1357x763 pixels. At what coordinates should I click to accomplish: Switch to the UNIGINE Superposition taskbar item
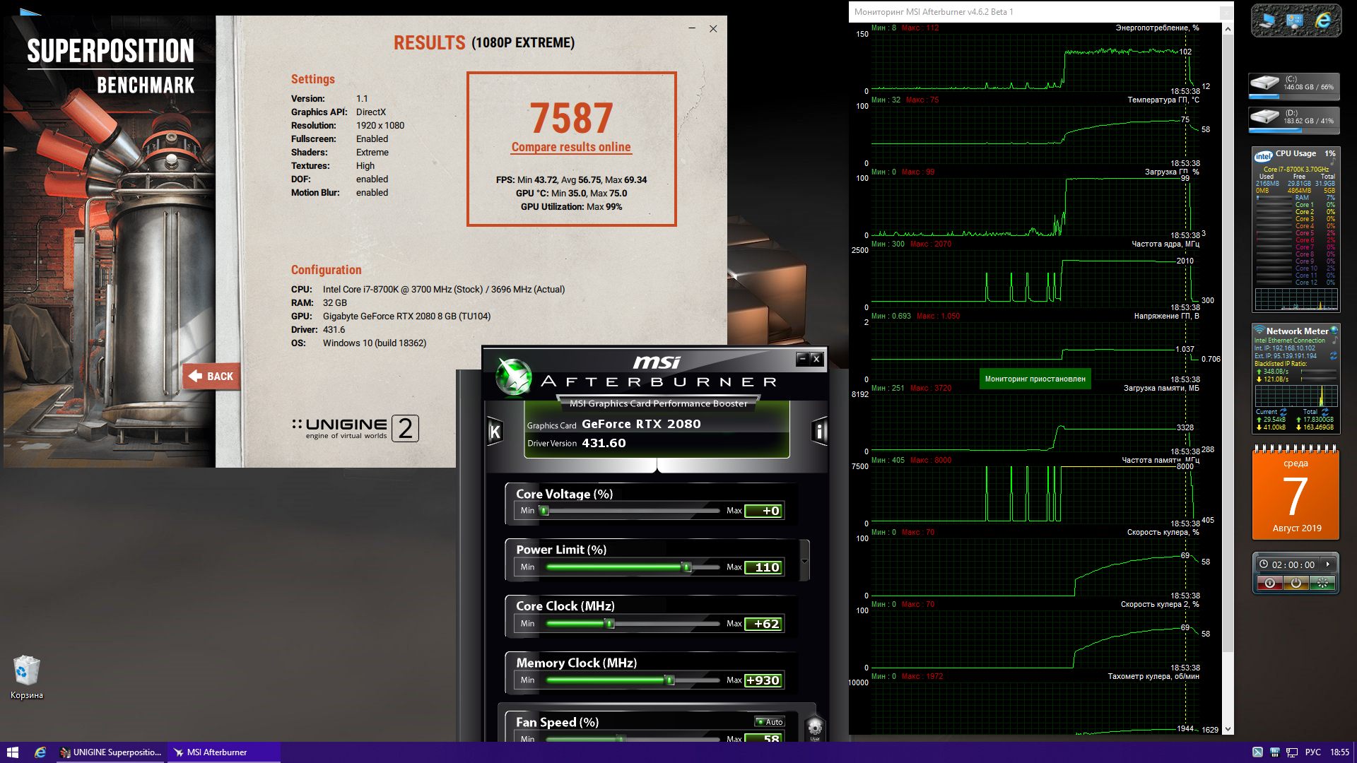(x=111, y=752)
